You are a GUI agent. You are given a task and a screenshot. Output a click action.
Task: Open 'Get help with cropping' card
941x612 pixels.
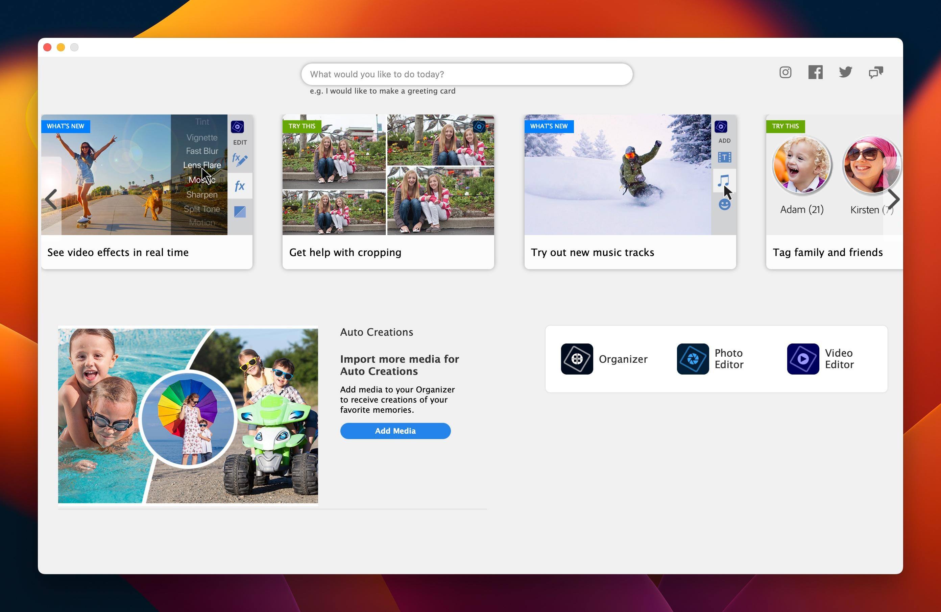[345, 252]
